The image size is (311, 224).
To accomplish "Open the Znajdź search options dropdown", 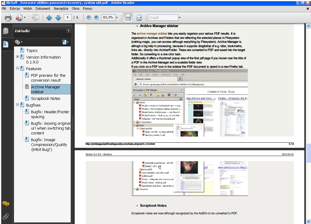I will [x=179, y=17].
